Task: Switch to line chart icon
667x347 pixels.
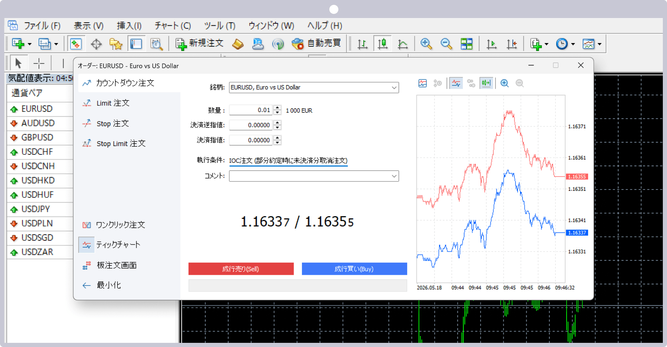Action: pyautogui.click(x=403, y=44)
